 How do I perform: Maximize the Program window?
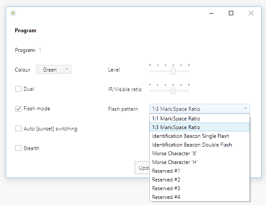(x=231, y=13)
